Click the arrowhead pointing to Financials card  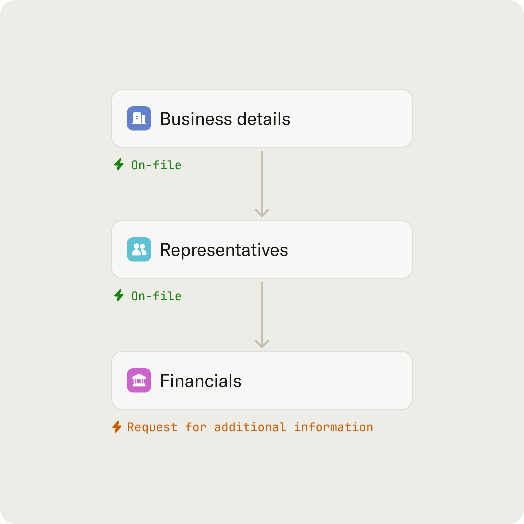(x=262, y=344)
